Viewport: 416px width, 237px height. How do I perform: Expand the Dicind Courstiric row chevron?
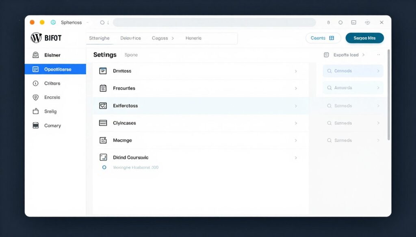tap(296, 158)
